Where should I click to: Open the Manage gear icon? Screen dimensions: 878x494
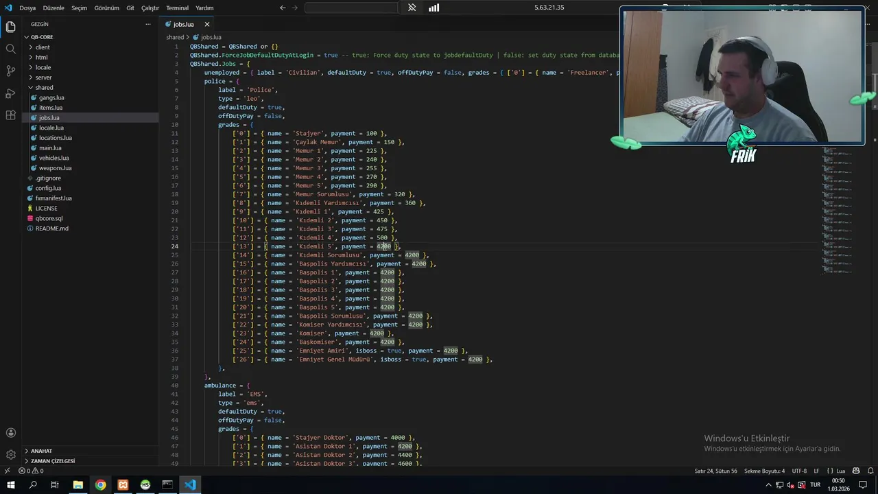pos(10,455)
